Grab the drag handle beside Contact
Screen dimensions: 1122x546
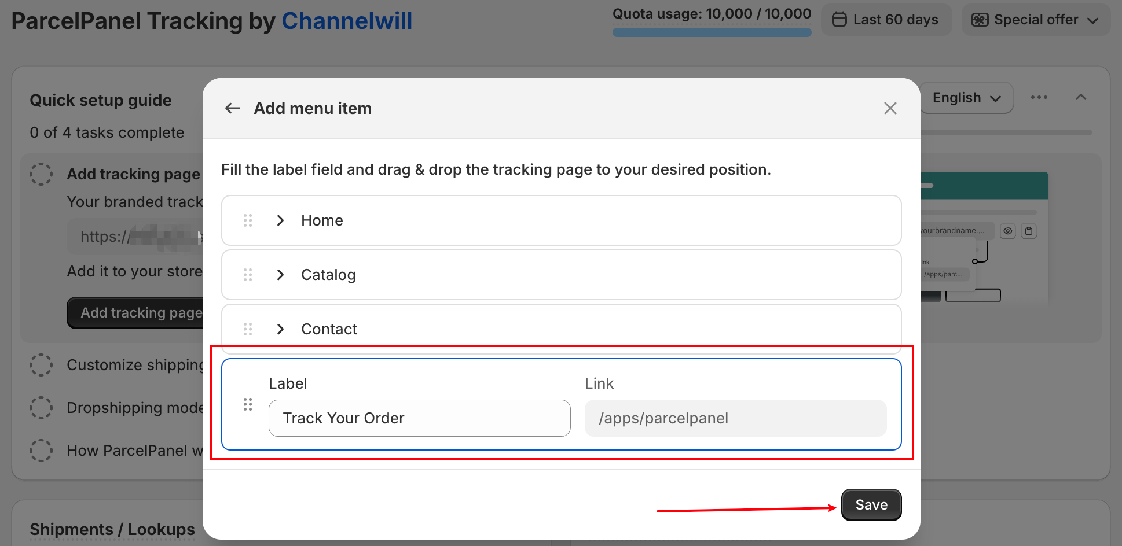248,329
